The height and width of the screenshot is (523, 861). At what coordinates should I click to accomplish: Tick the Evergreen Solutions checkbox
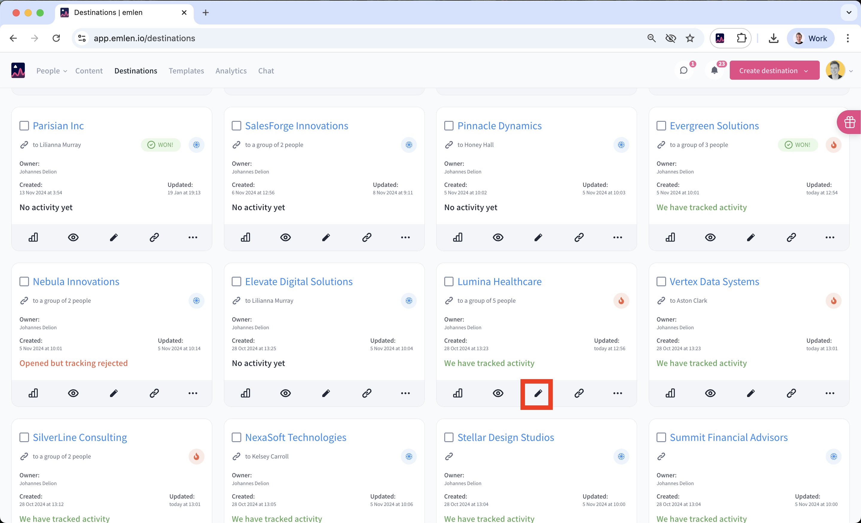point(661,126)
